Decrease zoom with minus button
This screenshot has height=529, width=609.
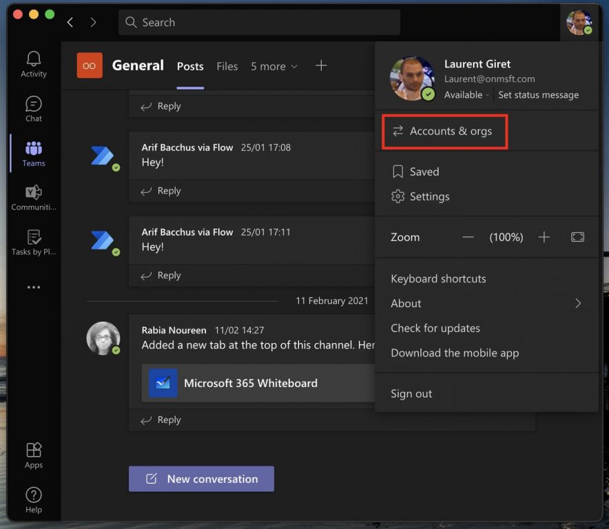(x=468, y=237)
